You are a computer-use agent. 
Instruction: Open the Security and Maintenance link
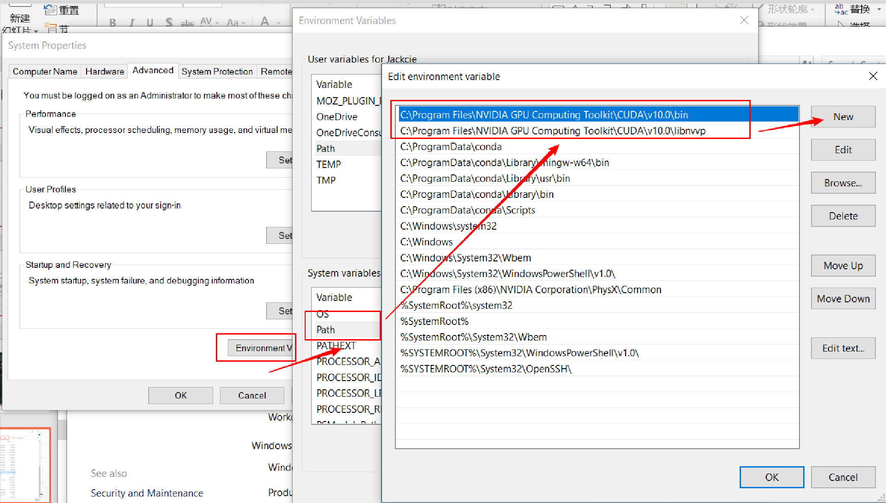click(147, 493)
